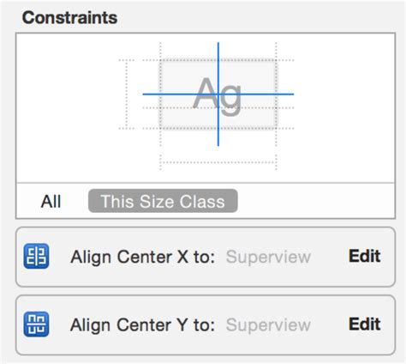Select the Align Center X to row
This screenshot has height=364, width=406.
(206, 257)
